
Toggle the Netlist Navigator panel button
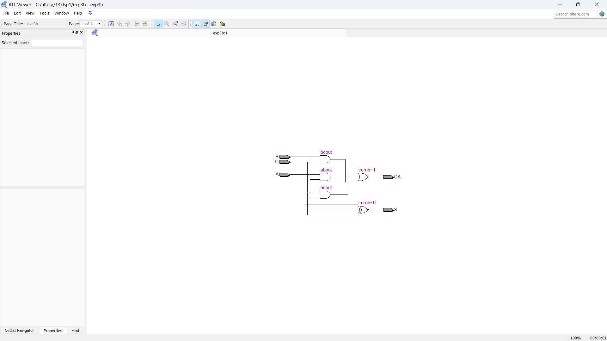point(197,24)
